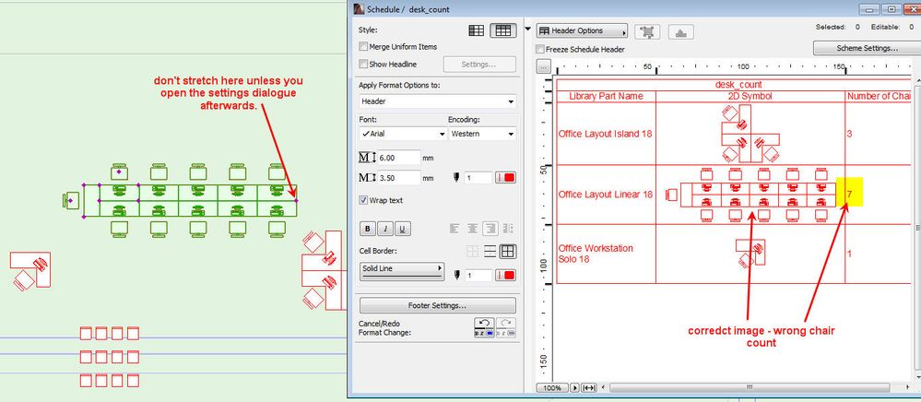Click the font pen icon beside value 1
This screenshot has width=921, height=402.
[456, 176]
